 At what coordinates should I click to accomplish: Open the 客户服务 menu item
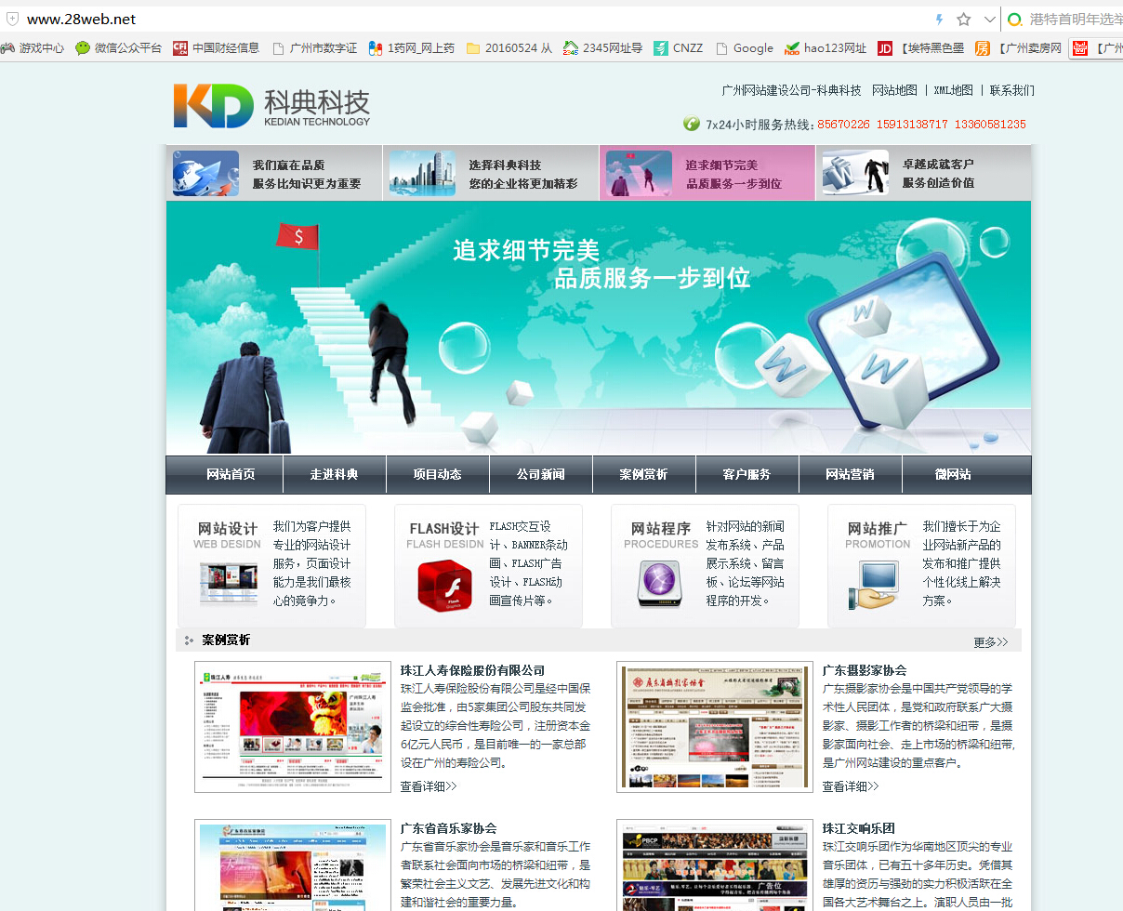(x=746, y=474)
